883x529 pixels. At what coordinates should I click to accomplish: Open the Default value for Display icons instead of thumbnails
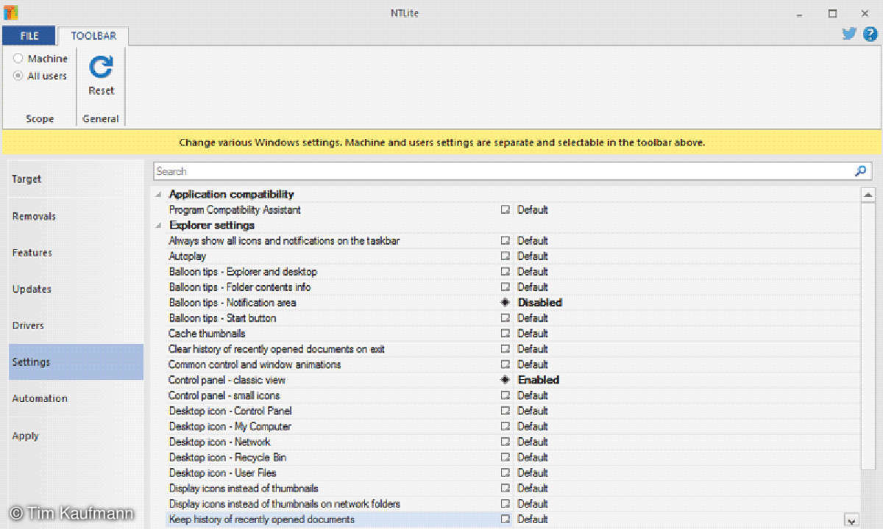click(x=532, y=488)
